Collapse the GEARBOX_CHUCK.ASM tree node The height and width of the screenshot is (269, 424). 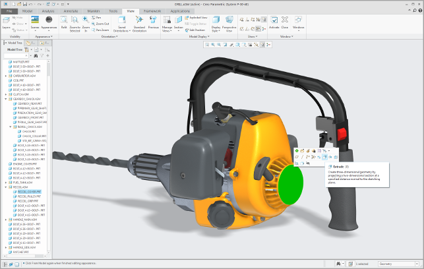click(6, 99)
